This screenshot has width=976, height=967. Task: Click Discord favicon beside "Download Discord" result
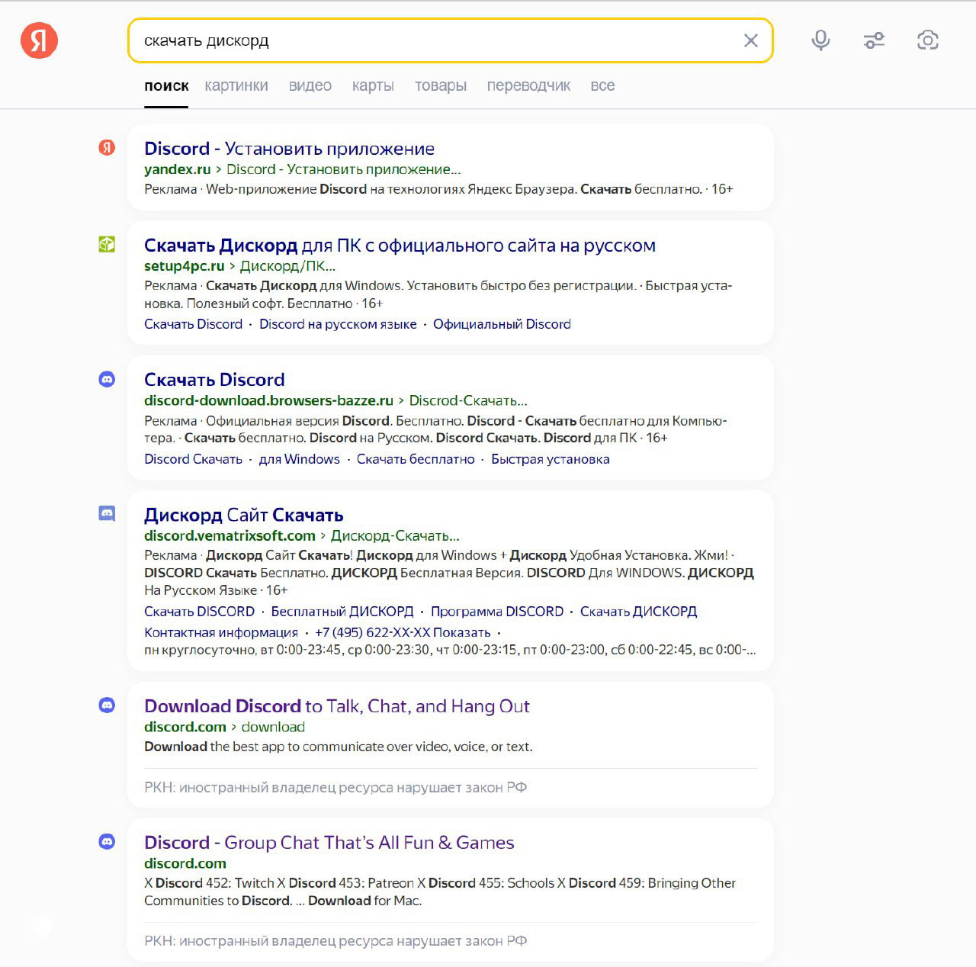click(x=107, y=705)
